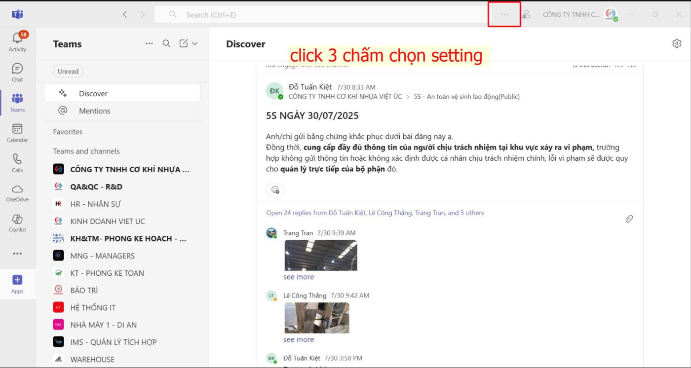Click the person icon beside the organization name
This screenshot has height=368, width=691.
526,14
